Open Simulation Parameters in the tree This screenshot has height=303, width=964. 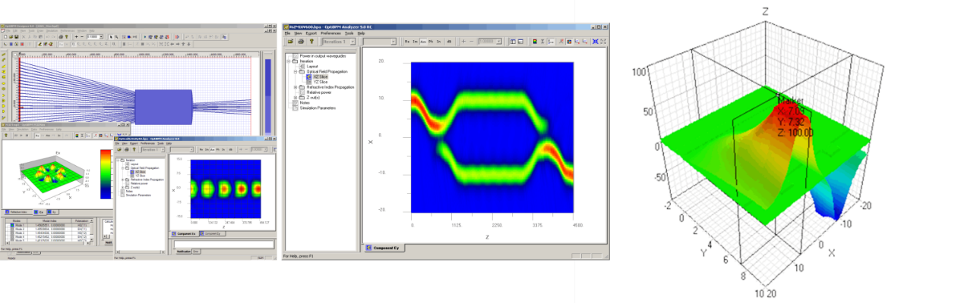pyautogui.click(x=320, y=108)
